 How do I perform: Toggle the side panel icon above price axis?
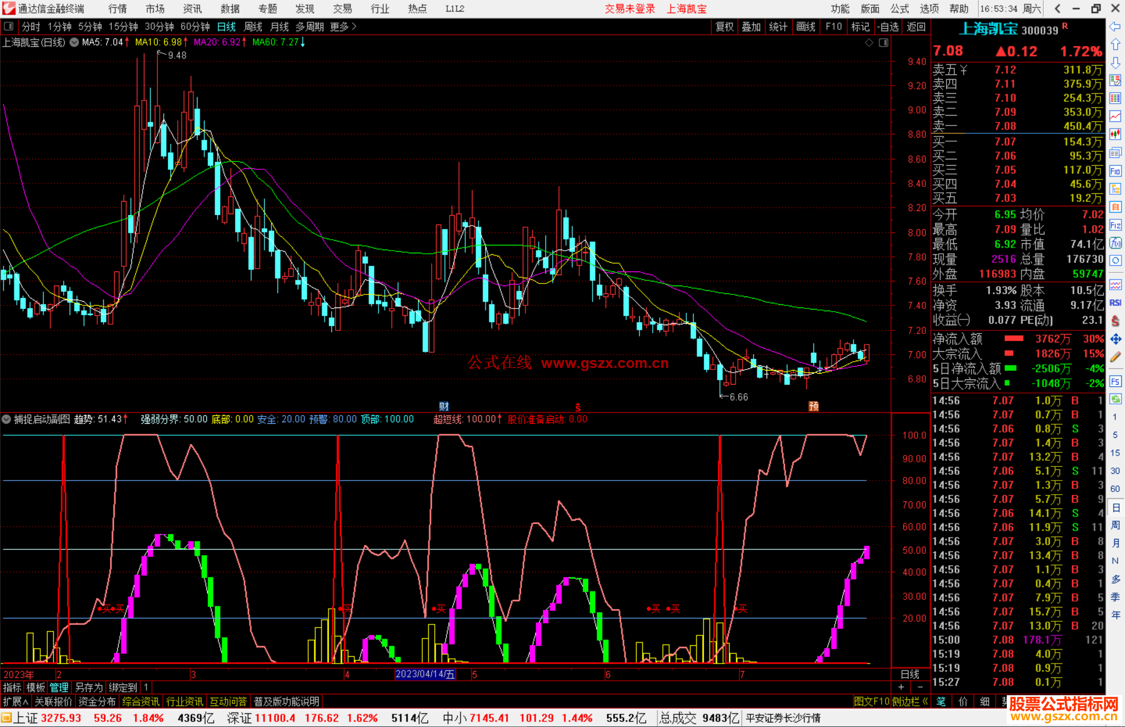tap(883, 43)
